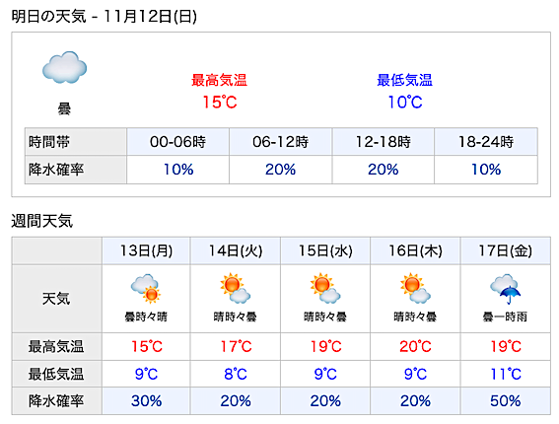Select the 17日(金) column header
The image size is (559, 424).
pos(506,250)
